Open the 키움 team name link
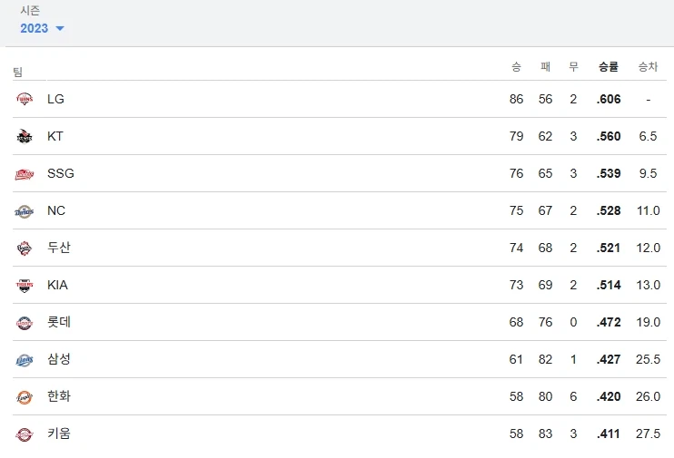The height and width of the screenshot is (458, 674). (x=59, y=434)
